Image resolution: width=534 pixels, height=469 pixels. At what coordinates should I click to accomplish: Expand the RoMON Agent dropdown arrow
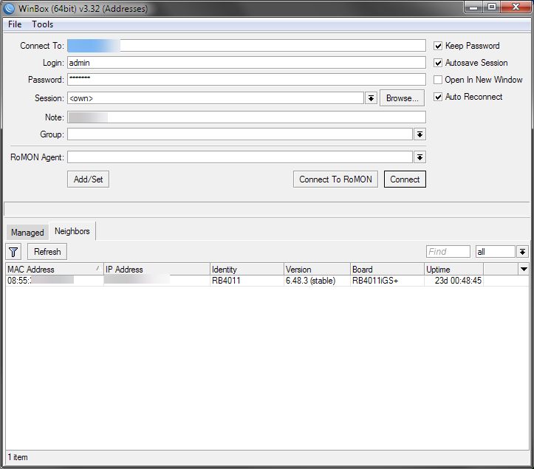pos(420,157)
